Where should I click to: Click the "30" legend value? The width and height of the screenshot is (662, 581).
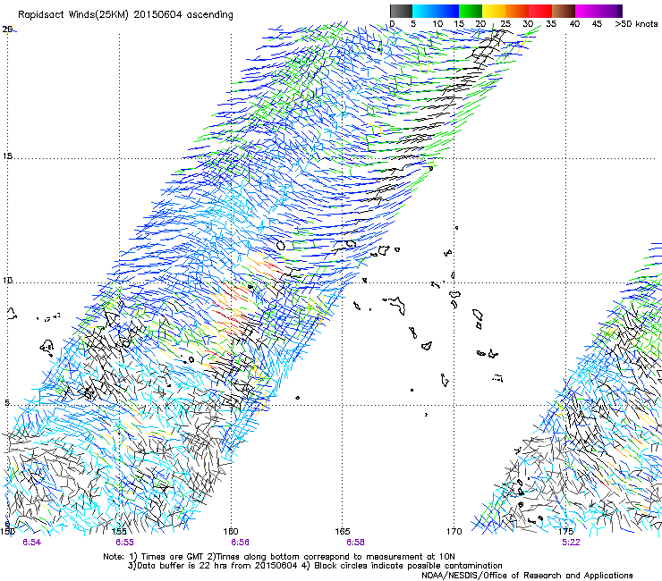click(528, 24)
